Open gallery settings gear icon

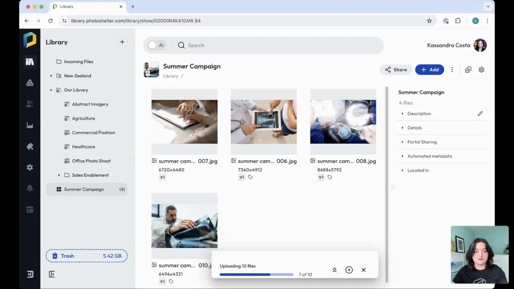coord(481,70)
